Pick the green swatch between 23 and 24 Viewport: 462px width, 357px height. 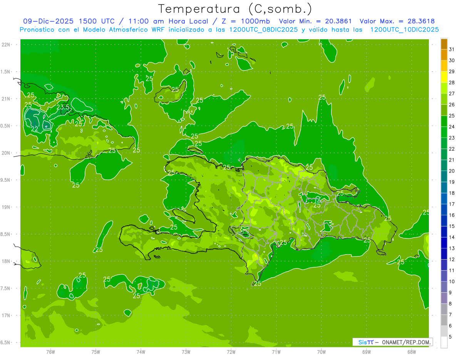[444, 132]
